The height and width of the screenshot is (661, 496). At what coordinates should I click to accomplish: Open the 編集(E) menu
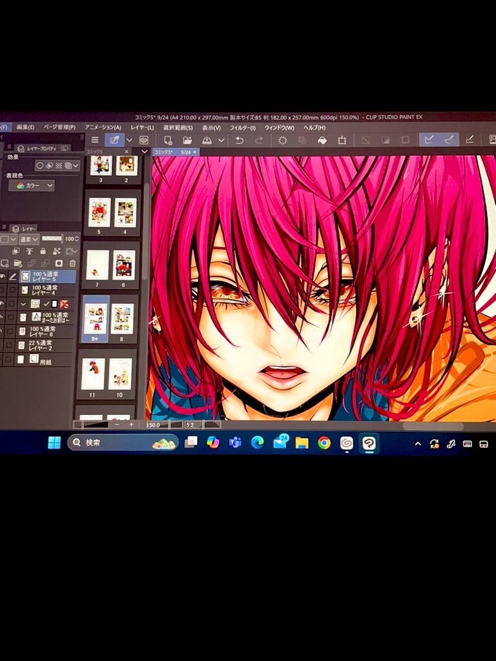26,127
